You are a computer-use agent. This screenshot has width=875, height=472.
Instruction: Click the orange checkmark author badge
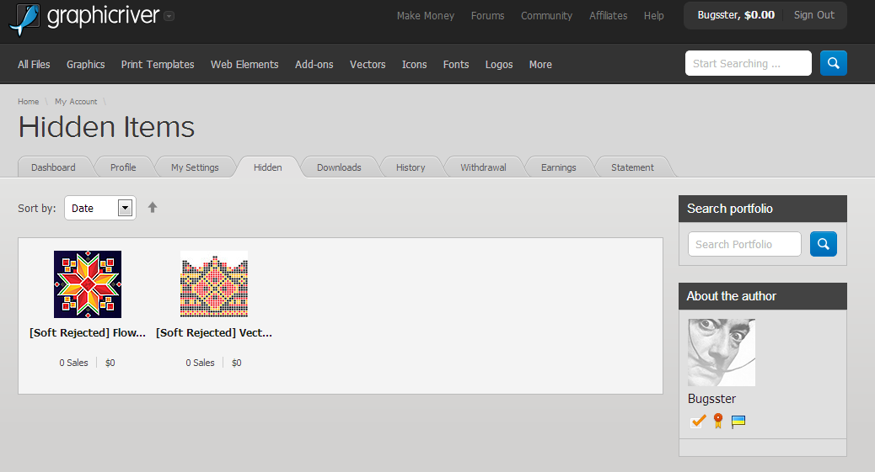tap(697, 422)
